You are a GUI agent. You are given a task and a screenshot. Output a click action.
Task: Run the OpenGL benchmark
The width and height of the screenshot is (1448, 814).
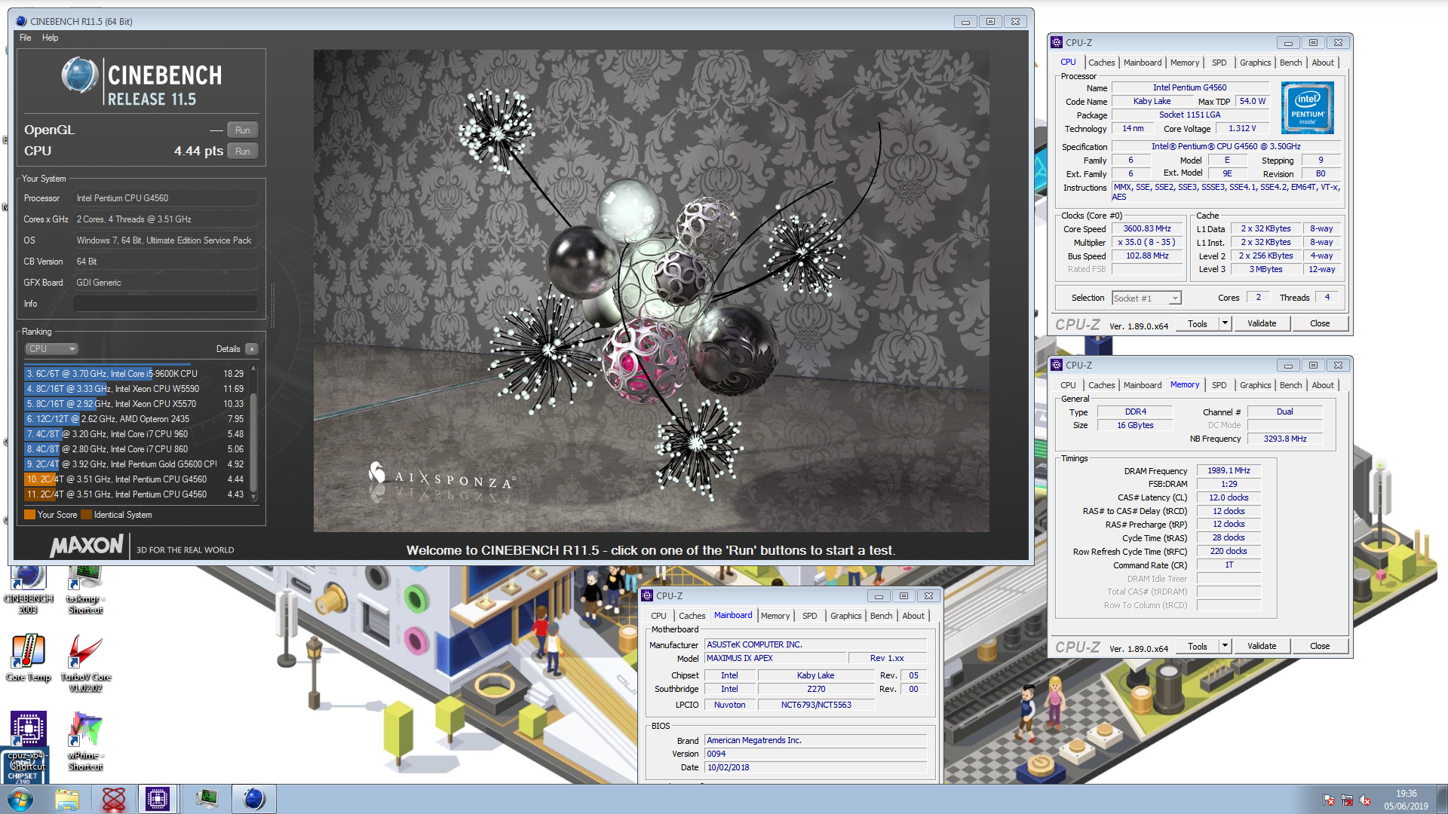242,130
